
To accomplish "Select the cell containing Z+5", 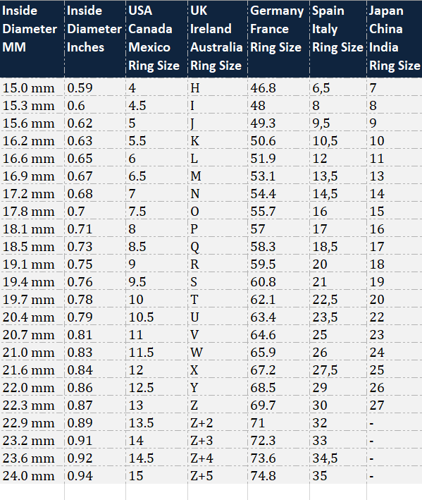I will [x=218, y=475].
